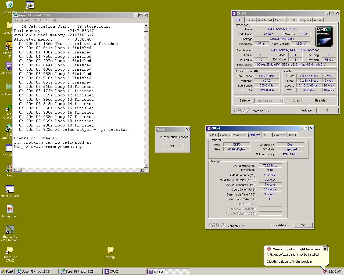344x275 pixels.
Task: Expand the Processor #1 selection dropdown
Action: pyautogui.click(x=281, y=101)
